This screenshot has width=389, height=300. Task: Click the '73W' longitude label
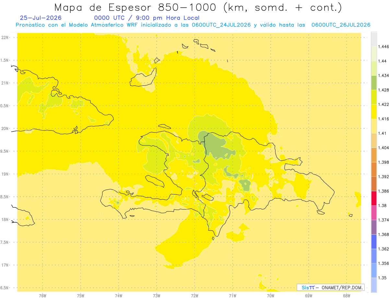pyautogui.click(x=157, y=295)
